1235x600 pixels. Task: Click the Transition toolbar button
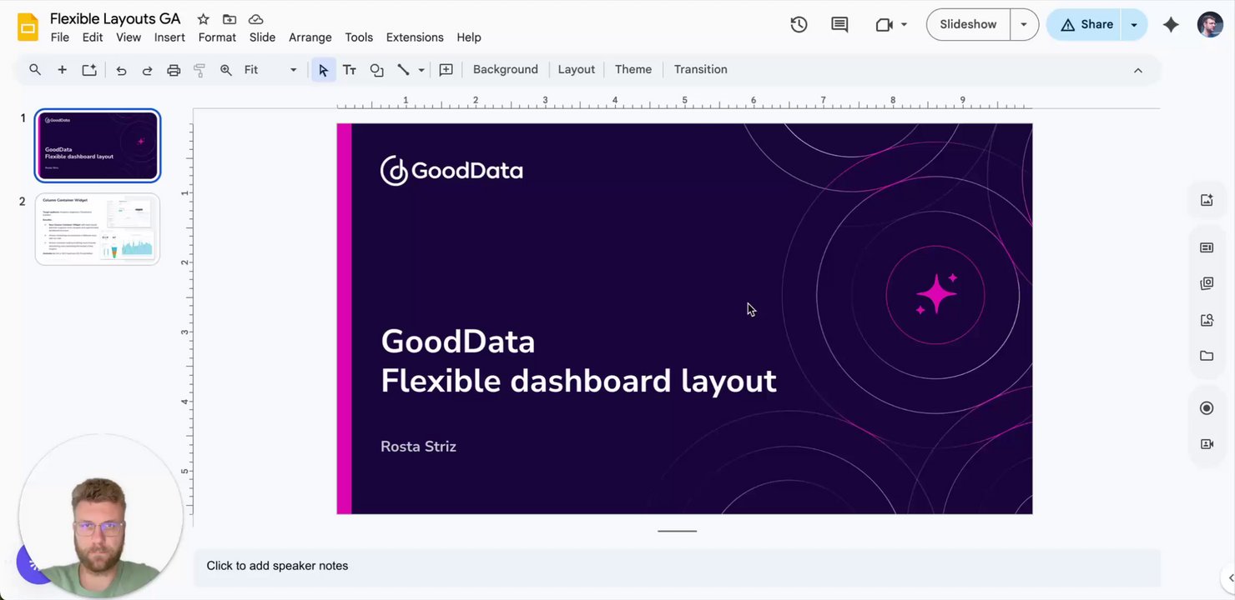[701, 70]
